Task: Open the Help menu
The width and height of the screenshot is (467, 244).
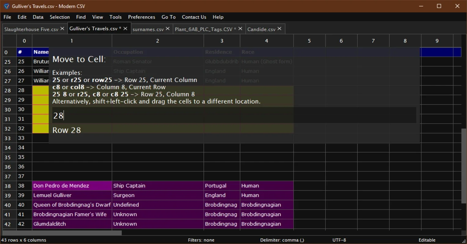Action: pos(218,17)
